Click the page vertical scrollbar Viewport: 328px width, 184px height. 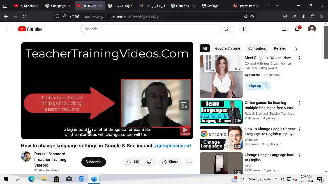326,42
